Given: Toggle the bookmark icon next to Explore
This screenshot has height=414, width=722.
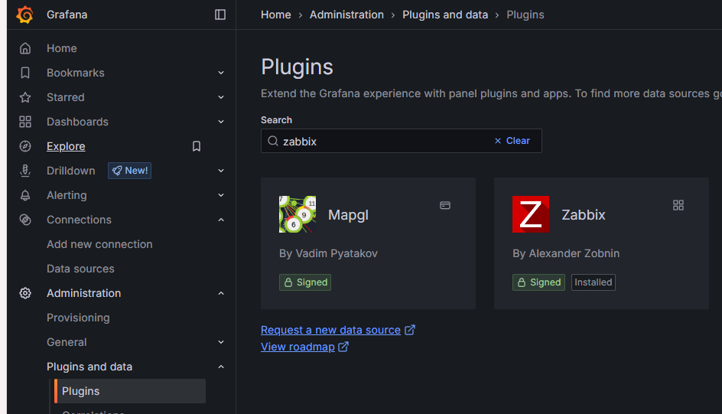Looking at the screenshot, I should (x=196, y=146).
